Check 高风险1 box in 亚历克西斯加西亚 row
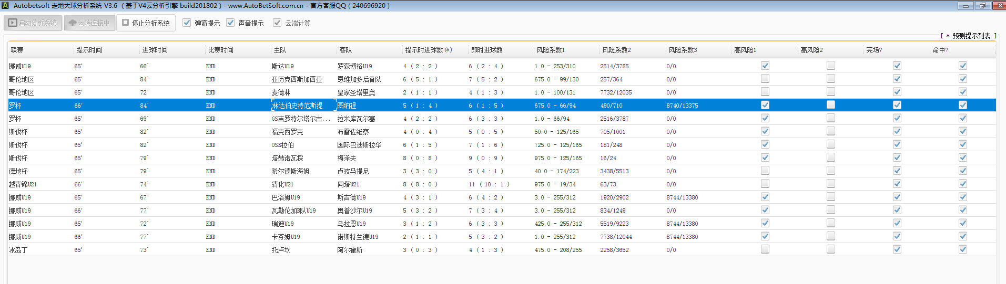The image size is (1006, 284). click(x=765, y=79)
